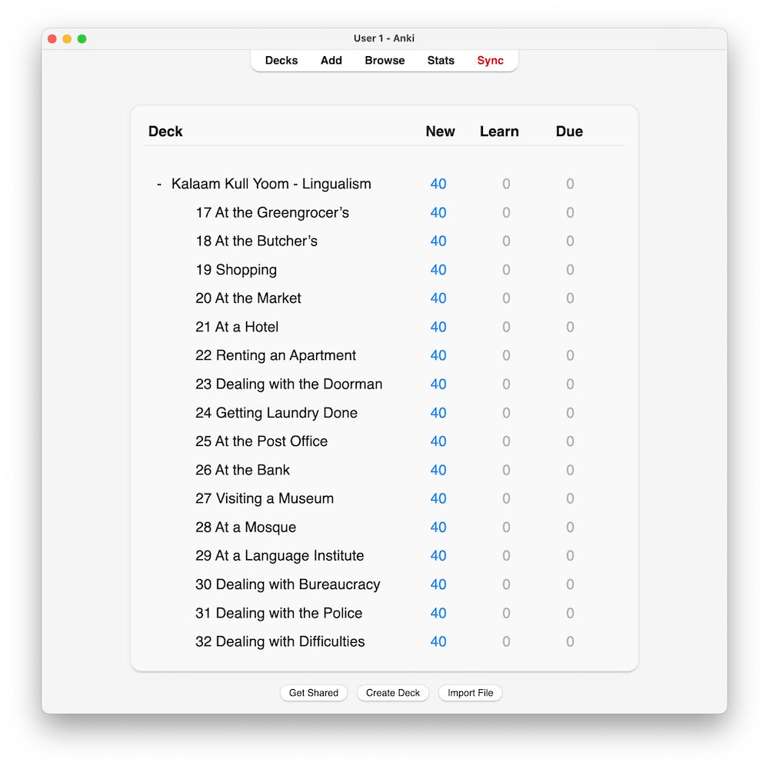The width and height of the screenshot is (769, 769).
Task: Click the Import File button
Action: click(x=470, y=693)
